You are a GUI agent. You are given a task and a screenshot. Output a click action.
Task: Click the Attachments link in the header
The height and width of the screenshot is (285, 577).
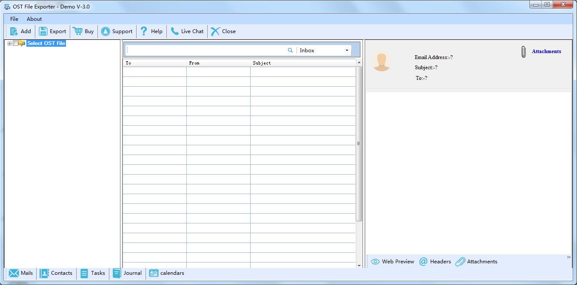(x=546, y=51)
